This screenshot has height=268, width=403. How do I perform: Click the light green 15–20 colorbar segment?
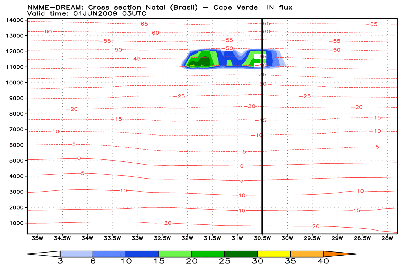175,254
